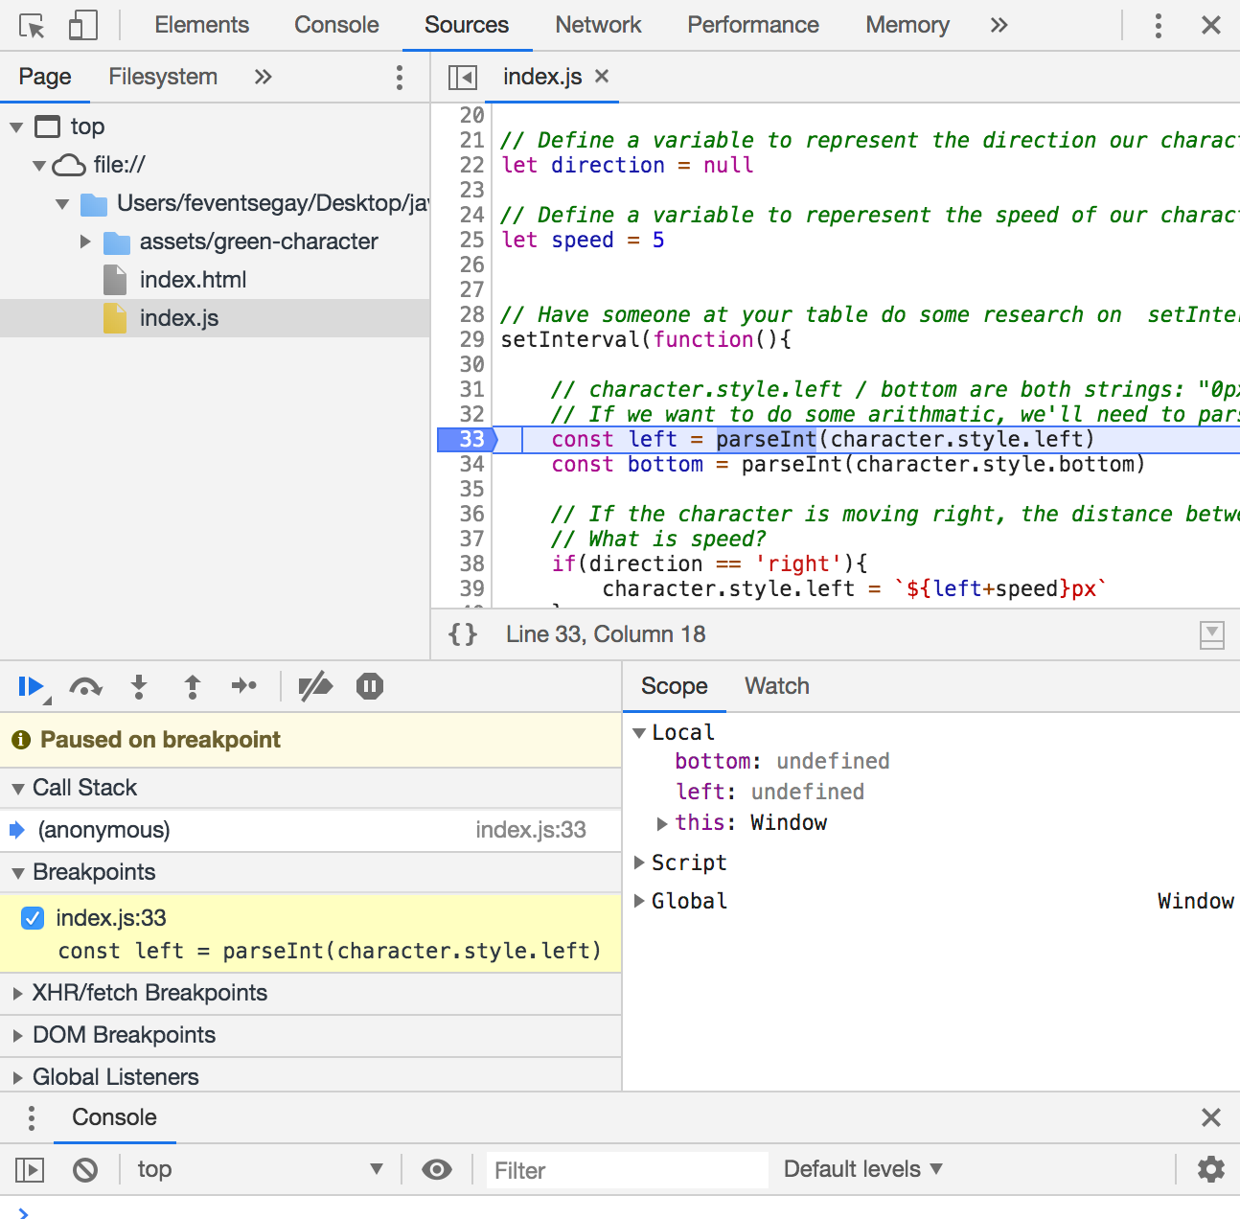
Task: Resume script execution in debugger
Action: [30, 686]
